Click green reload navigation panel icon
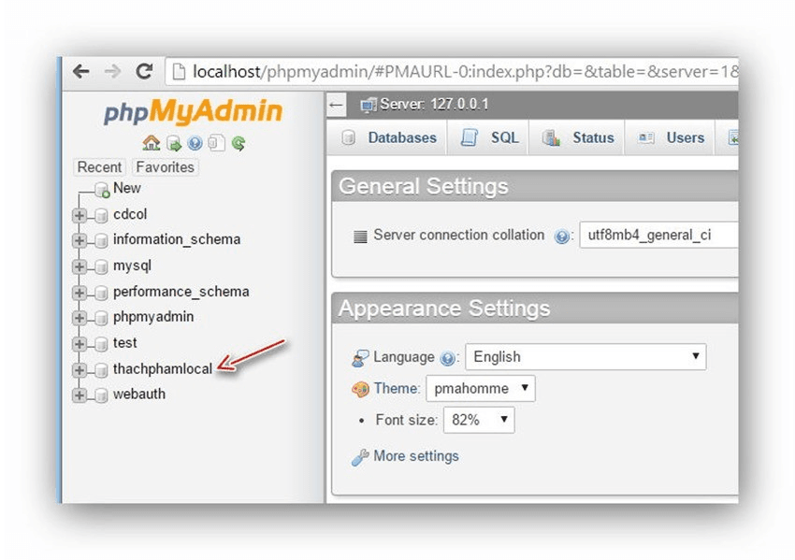The image size is (795, 560). (x=238, y=144)
